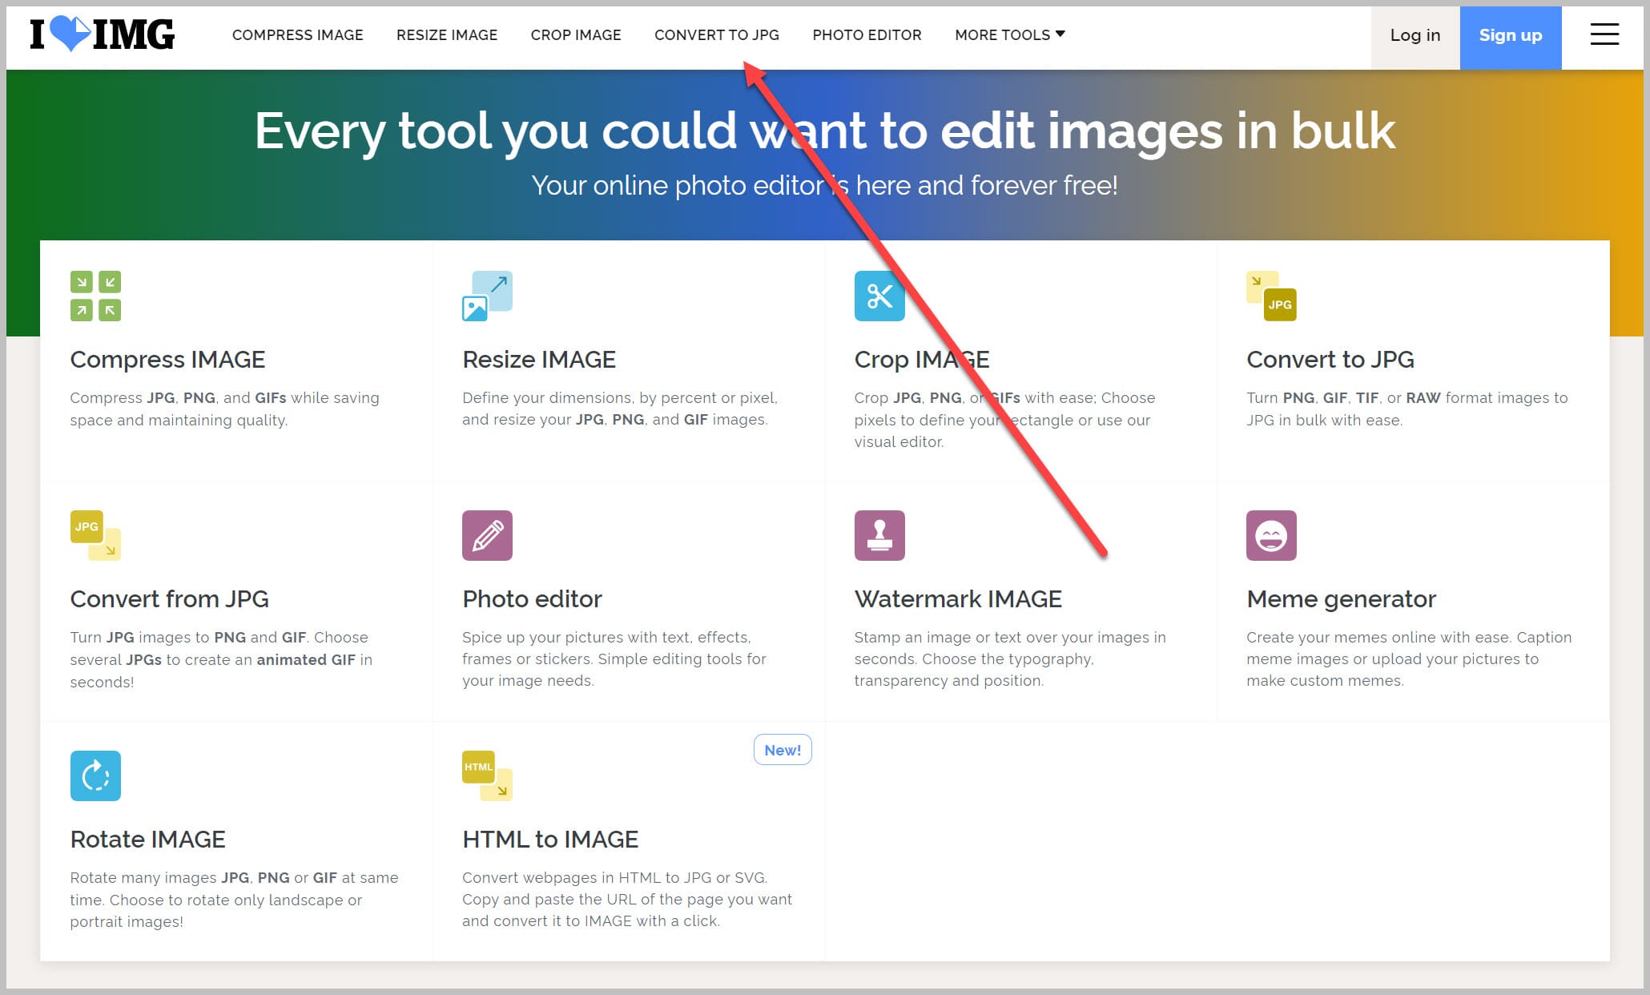Click the hamburger menu icon top right
This screenshot has width=1650, height=995.
coord(1605,34)
